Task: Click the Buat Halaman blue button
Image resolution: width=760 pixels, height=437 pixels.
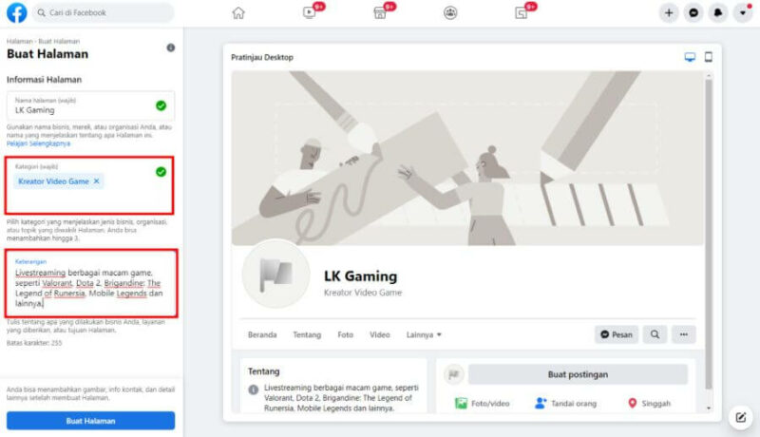Action: (90, 421)
